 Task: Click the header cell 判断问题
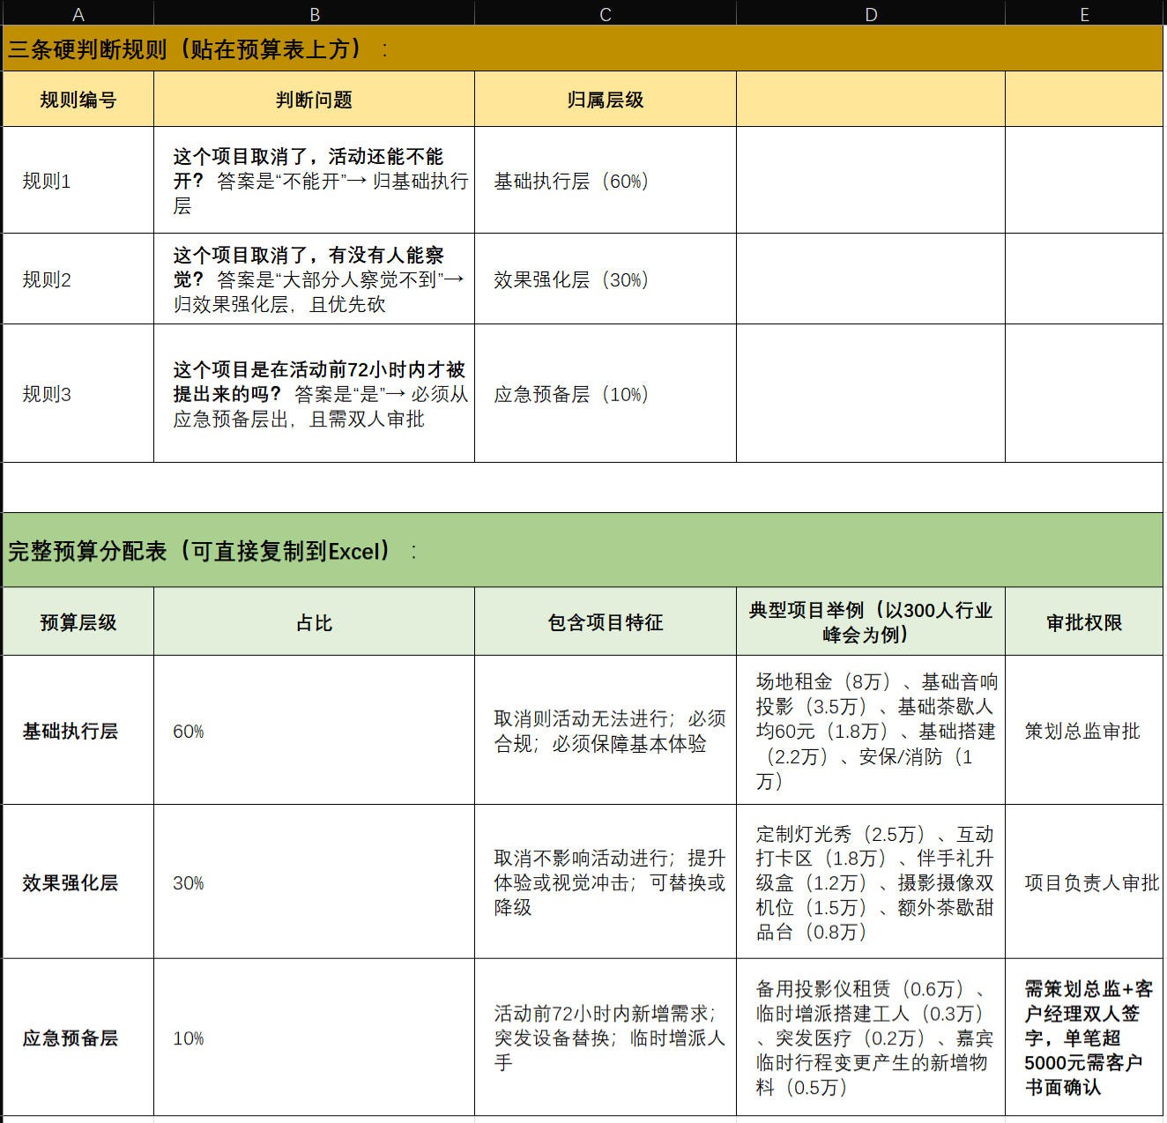pyautogui.click(x=315, y=100)
